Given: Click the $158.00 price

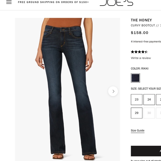Looking at the screenshot, I should point(139,33).
